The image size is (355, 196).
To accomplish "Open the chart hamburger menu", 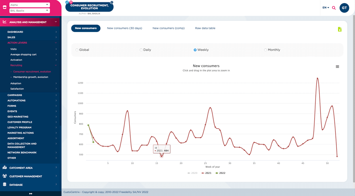I will (x=337, y=67).
